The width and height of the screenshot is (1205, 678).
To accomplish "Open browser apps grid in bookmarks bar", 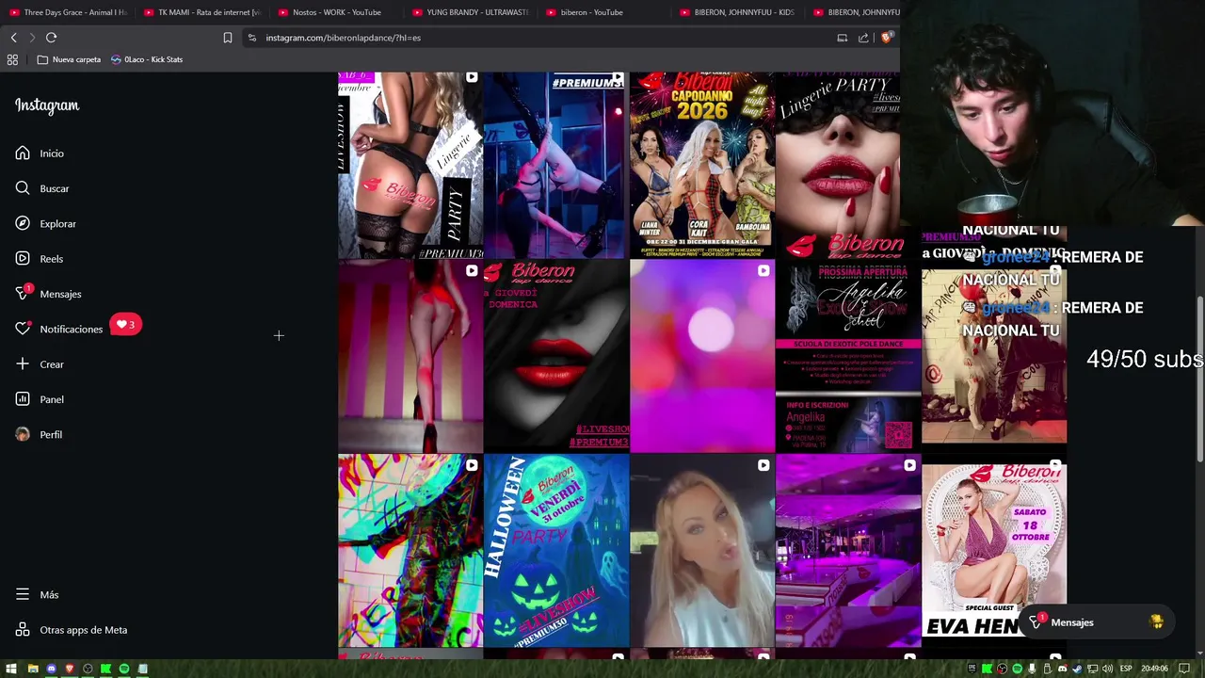I will coord(12,59).
